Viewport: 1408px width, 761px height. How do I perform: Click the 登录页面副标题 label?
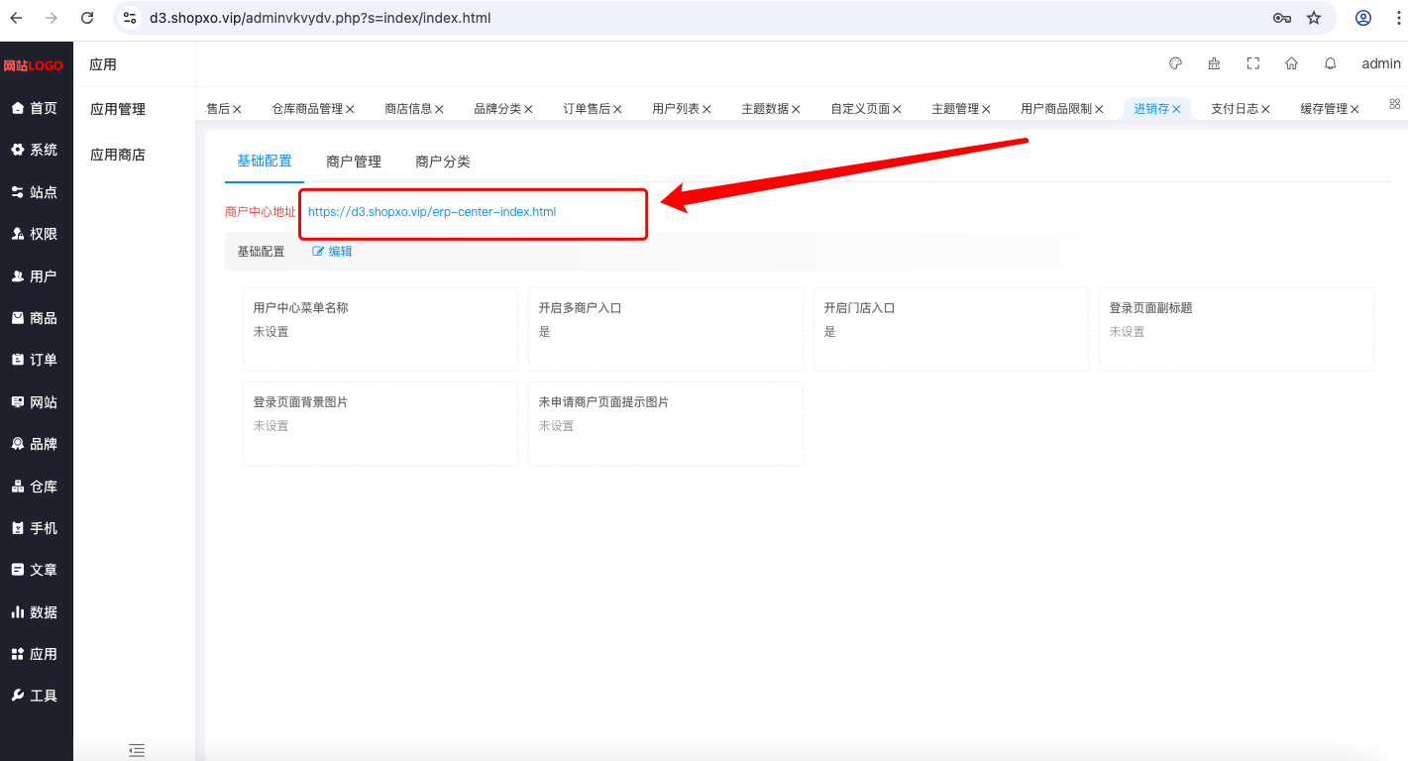[x=1151, y=308]
